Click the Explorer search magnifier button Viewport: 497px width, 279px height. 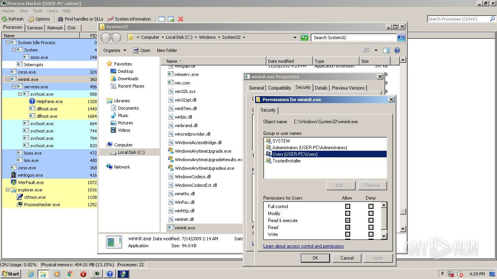[401, 38]
